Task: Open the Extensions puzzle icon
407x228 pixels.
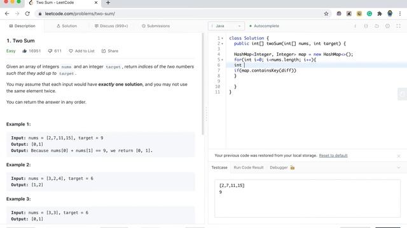Action: [380, 14]
